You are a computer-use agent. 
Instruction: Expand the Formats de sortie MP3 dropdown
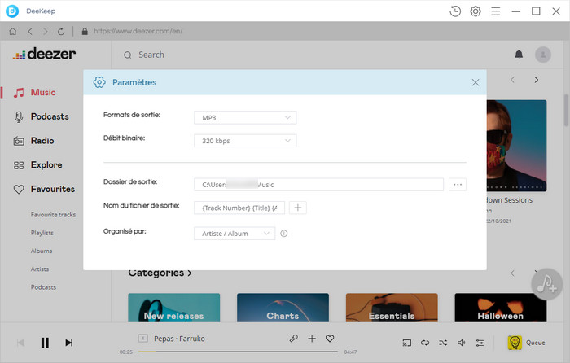(245, 117)
